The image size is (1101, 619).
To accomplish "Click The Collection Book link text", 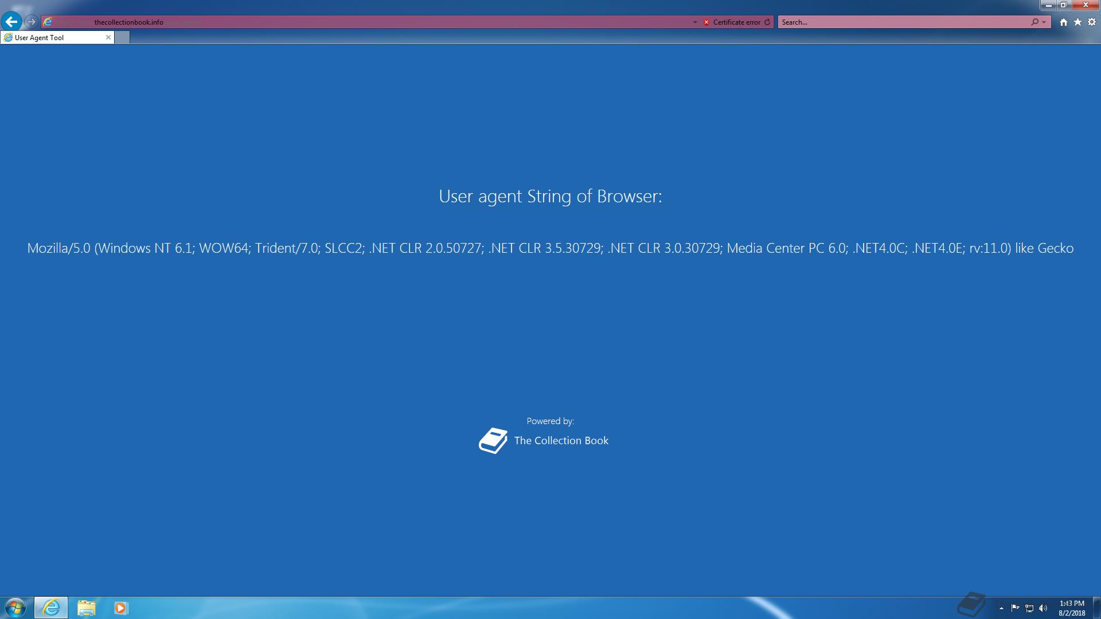I will tap(561, 441).
